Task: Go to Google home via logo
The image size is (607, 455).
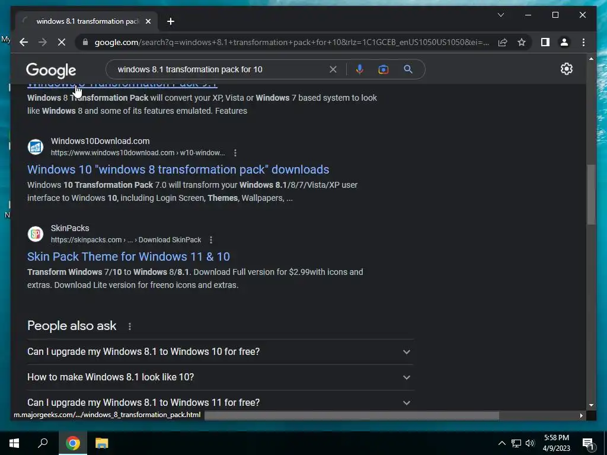Action: tap(51, 71)
